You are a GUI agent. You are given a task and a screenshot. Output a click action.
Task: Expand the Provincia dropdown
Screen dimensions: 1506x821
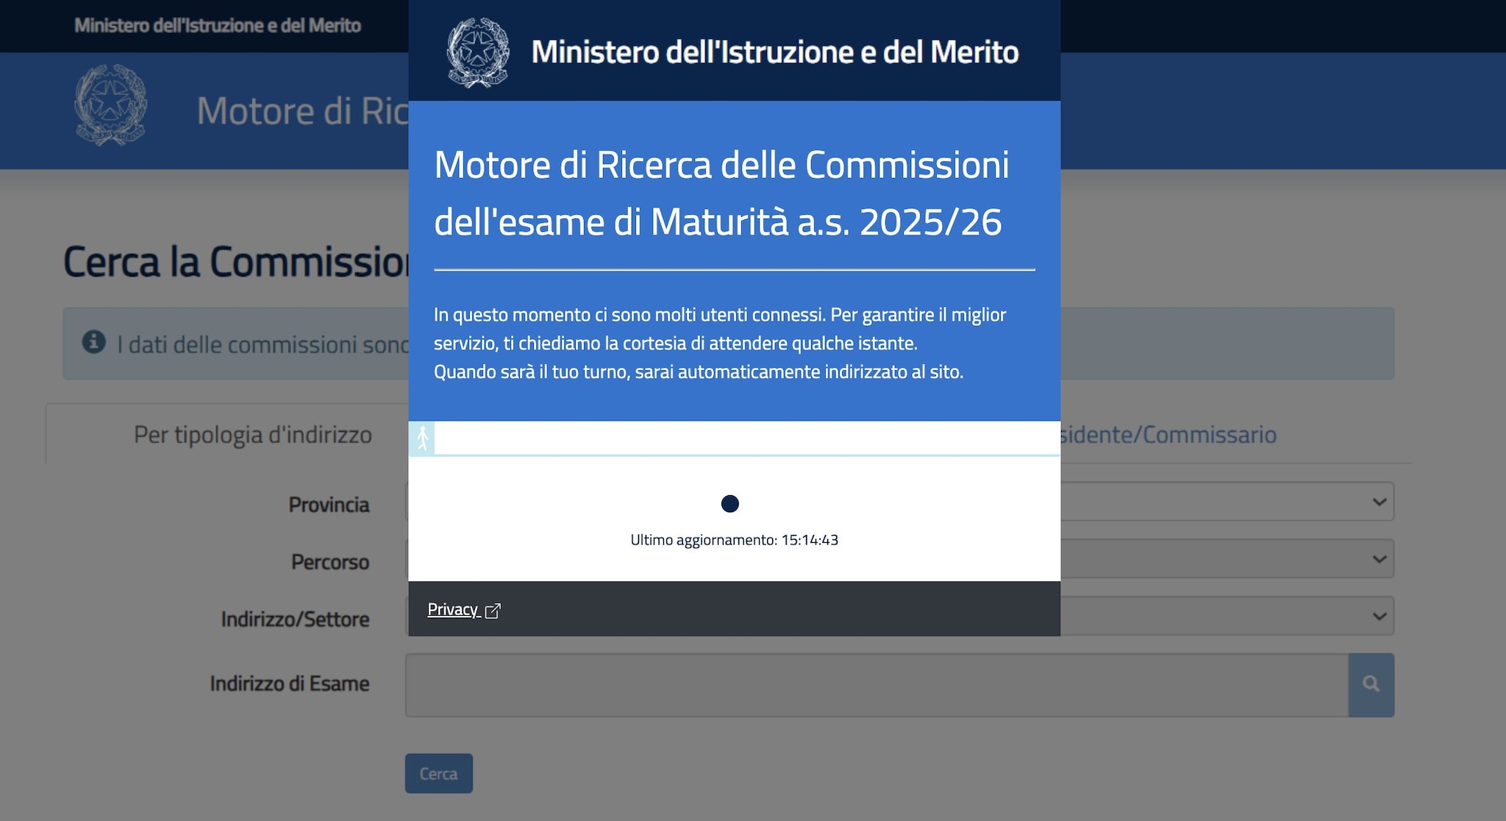(x=1227, y=502)
